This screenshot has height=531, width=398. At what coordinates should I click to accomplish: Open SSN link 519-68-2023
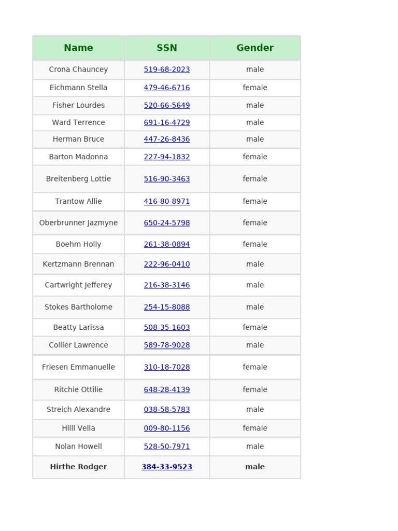tap(166, 69)
